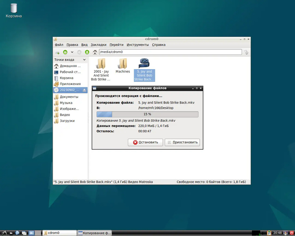The height and width of the screenshot is (236, 295).
Task: Eject the 20230902_ disc via eject icon
Action: (84, 90)
